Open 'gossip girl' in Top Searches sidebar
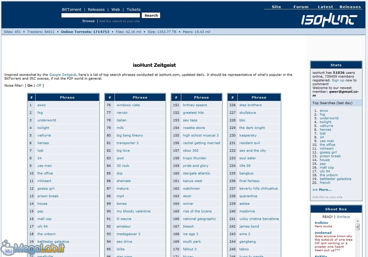 328,152
